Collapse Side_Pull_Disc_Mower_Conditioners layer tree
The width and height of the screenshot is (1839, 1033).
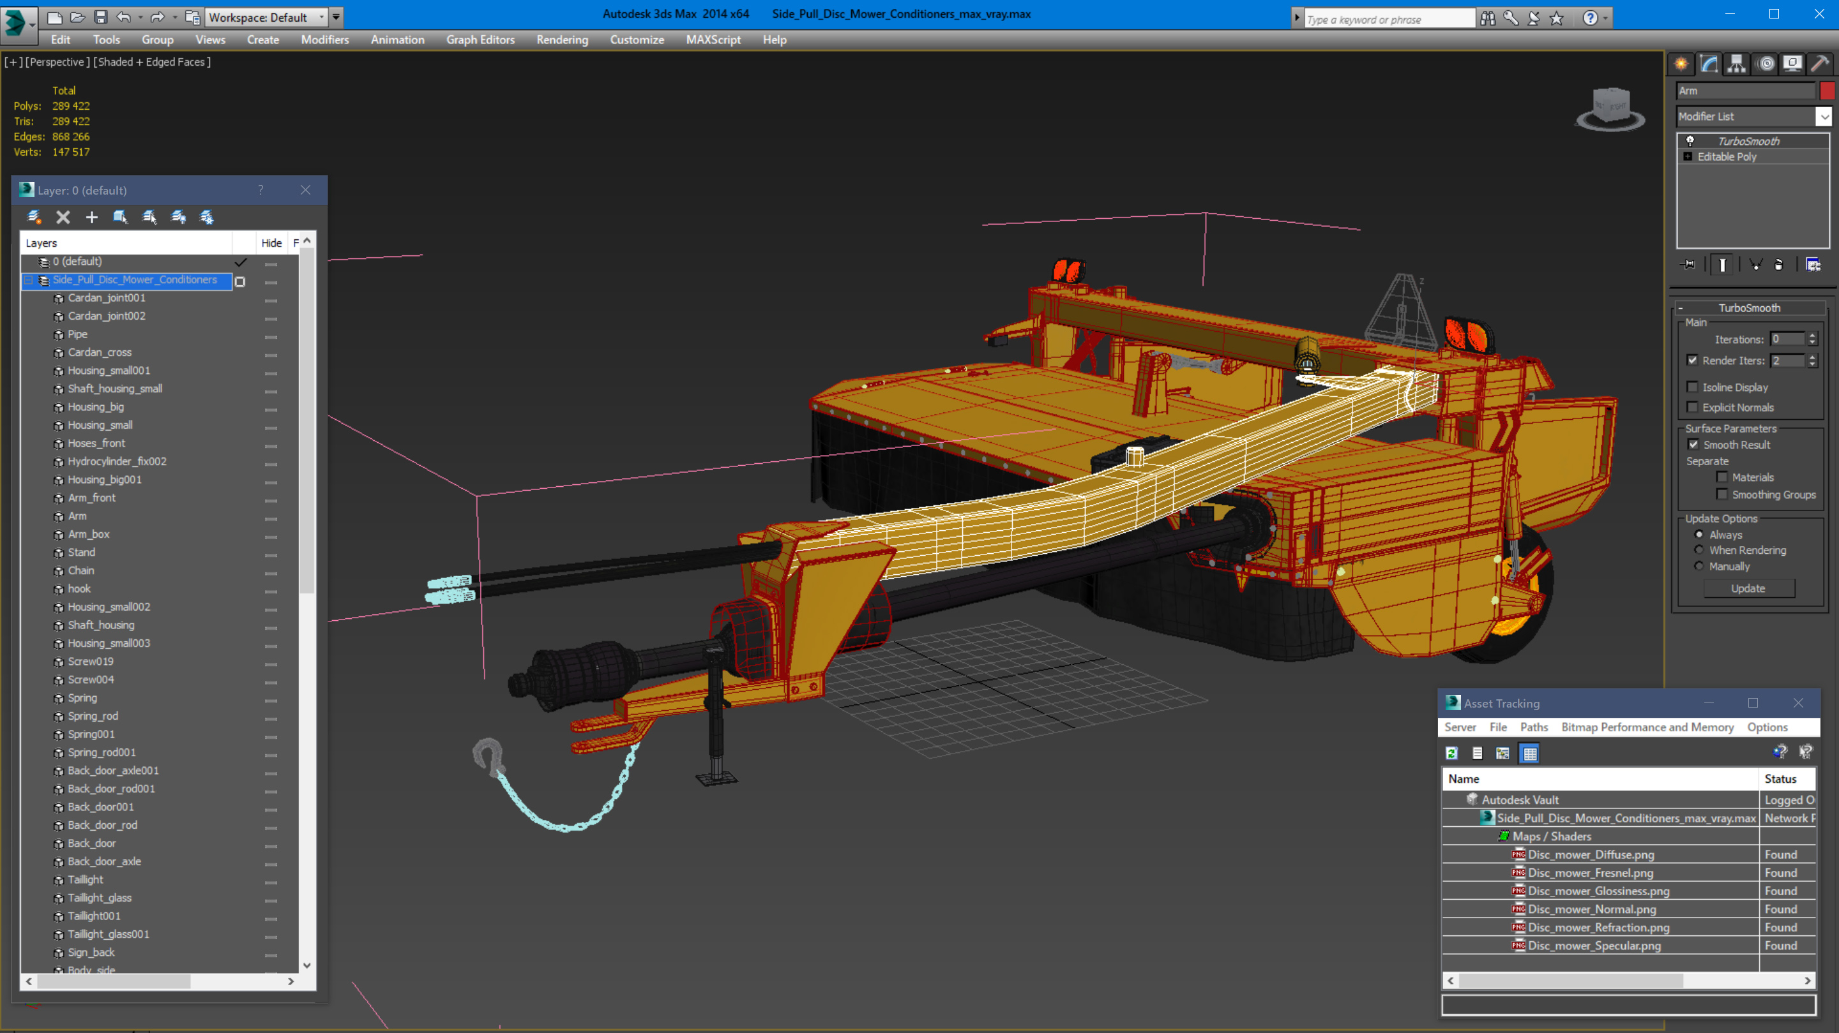(x=29, y=280)
